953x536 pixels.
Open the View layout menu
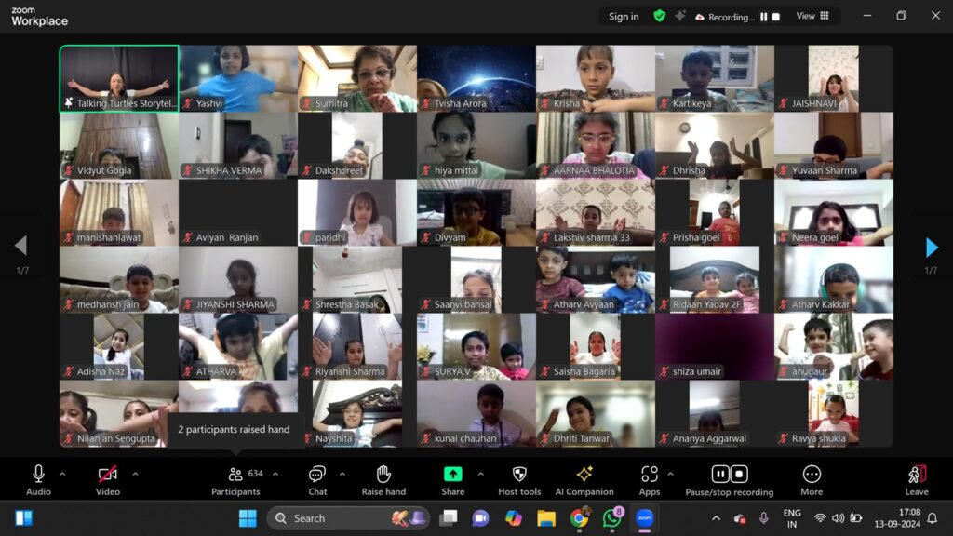(812, 16)
